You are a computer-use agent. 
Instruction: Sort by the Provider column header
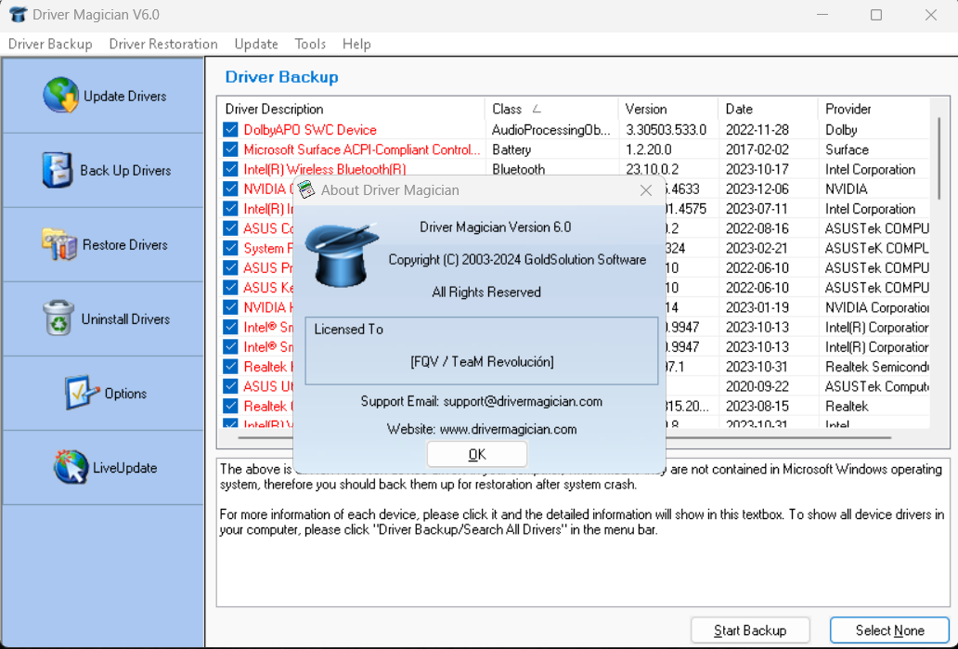tap(874, 109)
